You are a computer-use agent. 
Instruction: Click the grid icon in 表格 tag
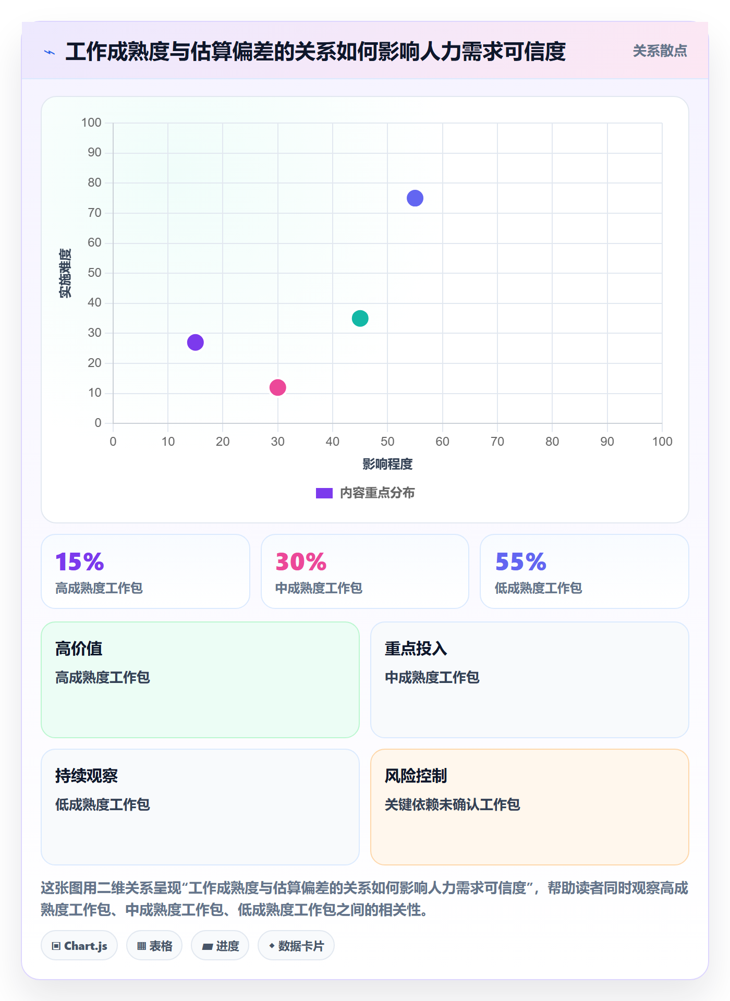point(141,946)
